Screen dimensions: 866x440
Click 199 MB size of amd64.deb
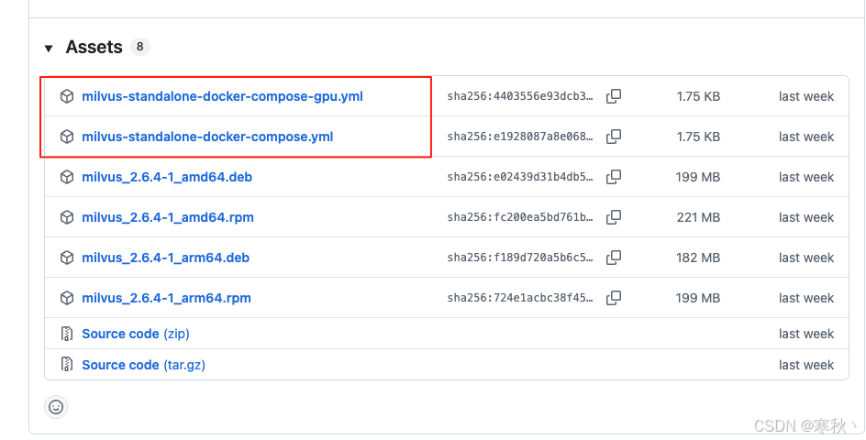tap(698, 177)
